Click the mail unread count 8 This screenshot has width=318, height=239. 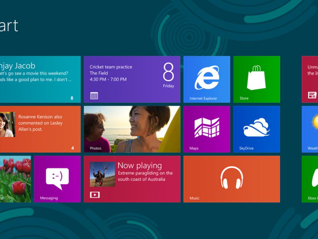click(72, 98)
